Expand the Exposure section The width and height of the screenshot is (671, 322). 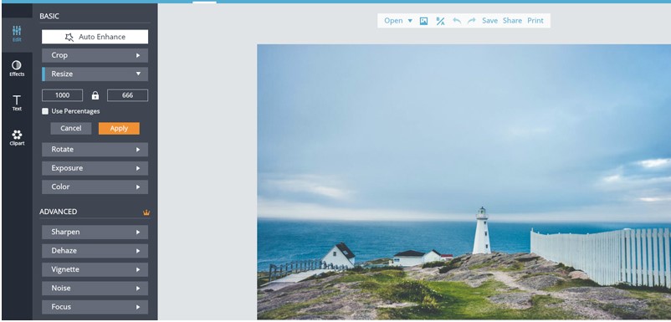click(x=95, y=168)
